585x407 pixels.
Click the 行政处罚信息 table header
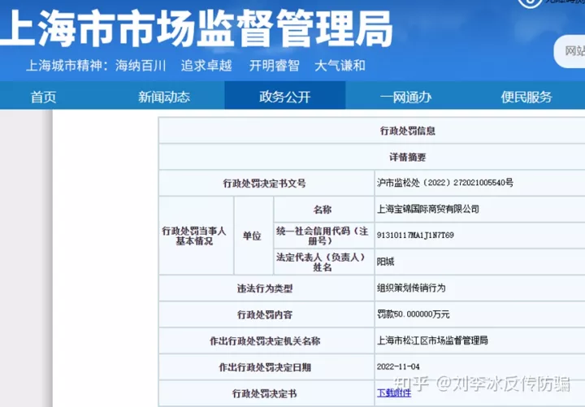tap(407, 131)
